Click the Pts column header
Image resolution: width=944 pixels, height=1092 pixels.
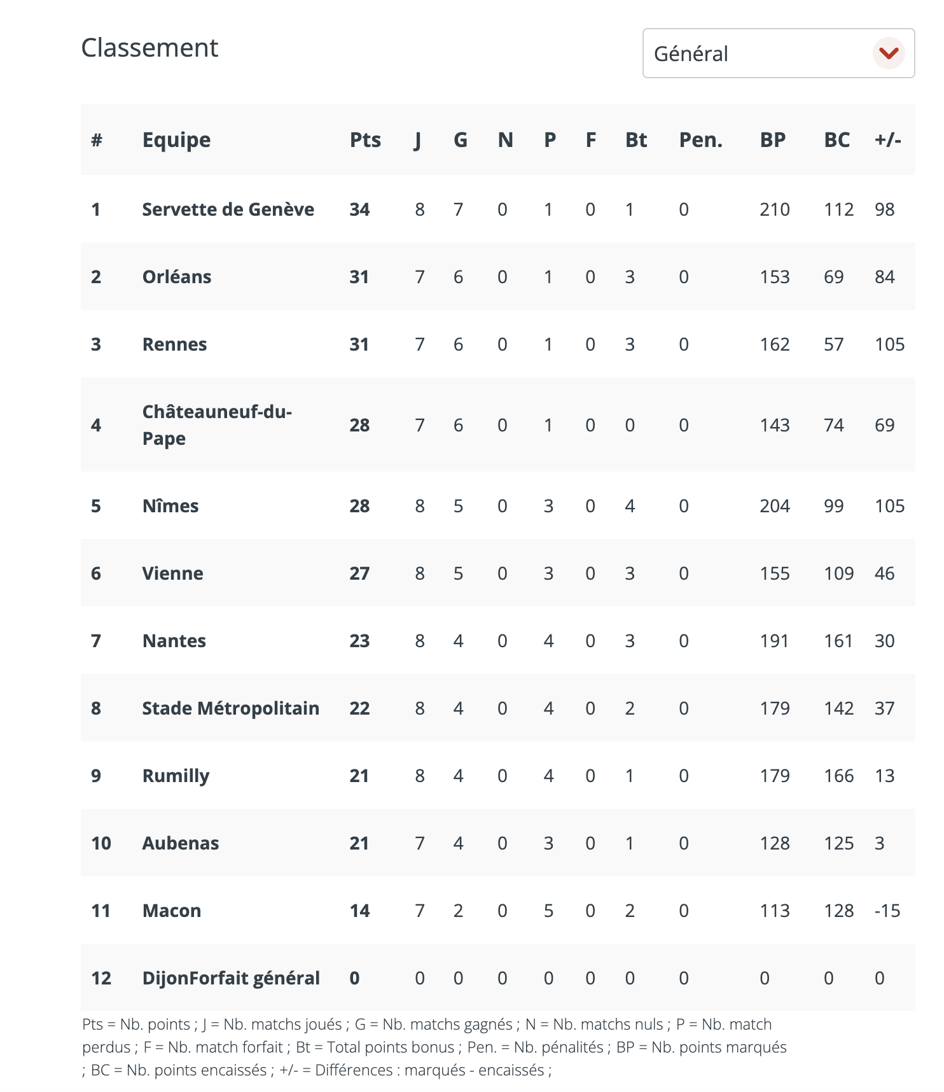[x=365, y=139]
